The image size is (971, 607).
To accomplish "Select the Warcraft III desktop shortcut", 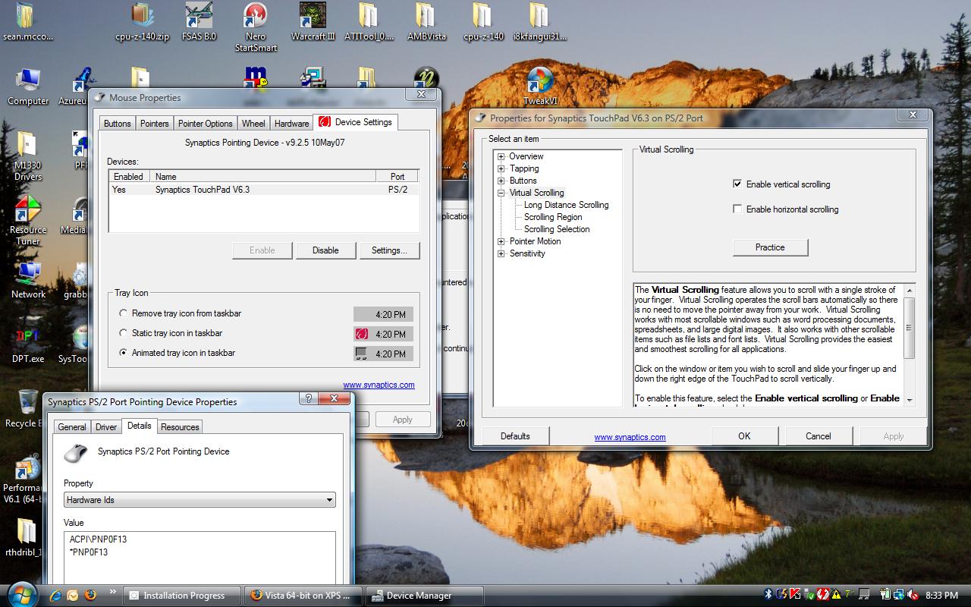I will point(313,22).
